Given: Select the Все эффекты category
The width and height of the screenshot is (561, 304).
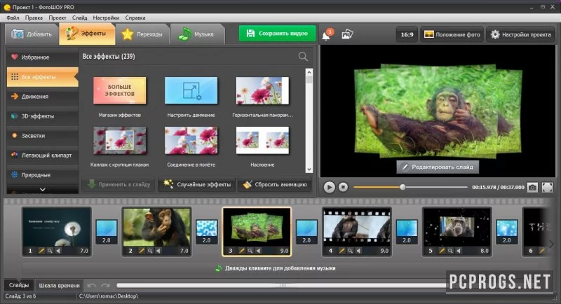Looking at the screenshot, I should point(43,77).
